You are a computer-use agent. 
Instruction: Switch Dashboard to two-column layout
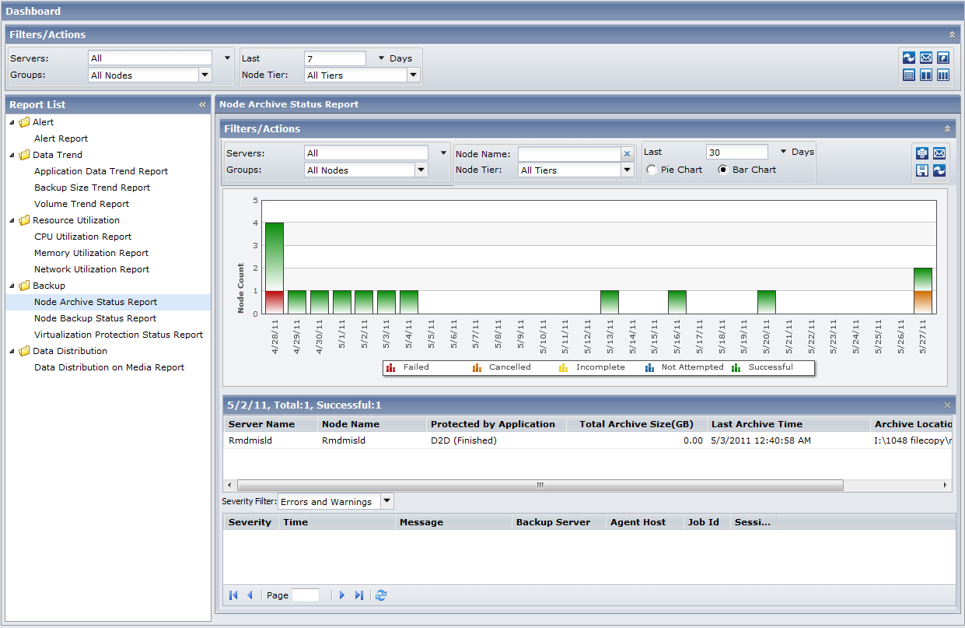pos(926,75)
